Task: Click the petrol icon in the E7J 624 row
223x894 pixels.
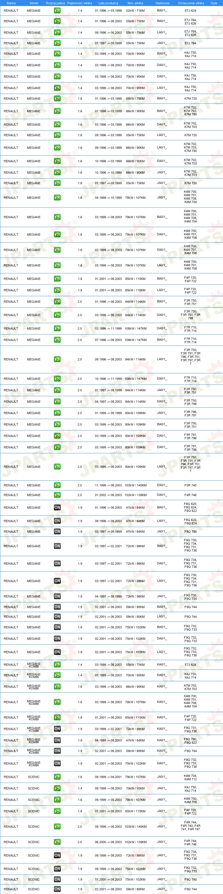Action: point(57,10)
